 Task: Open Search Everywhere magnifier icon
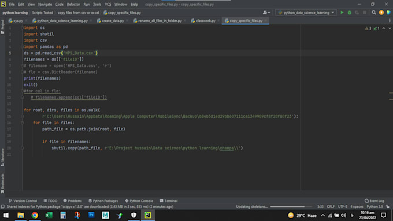(x=374, y=13)
